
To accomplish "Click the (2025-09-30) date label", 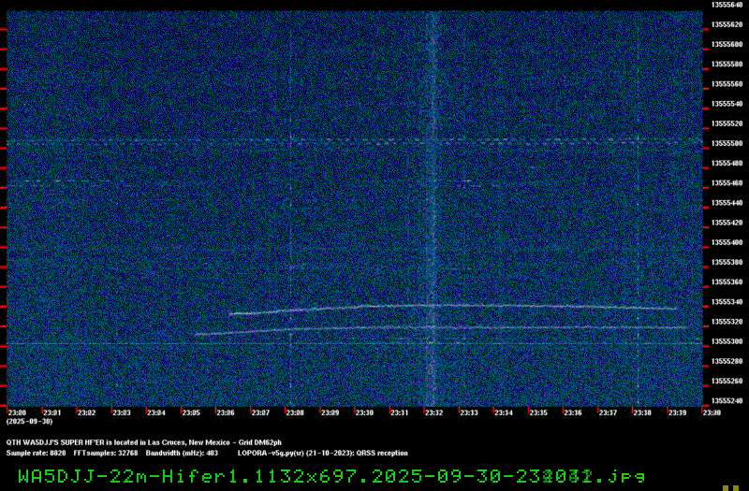I will click(30, 422).
